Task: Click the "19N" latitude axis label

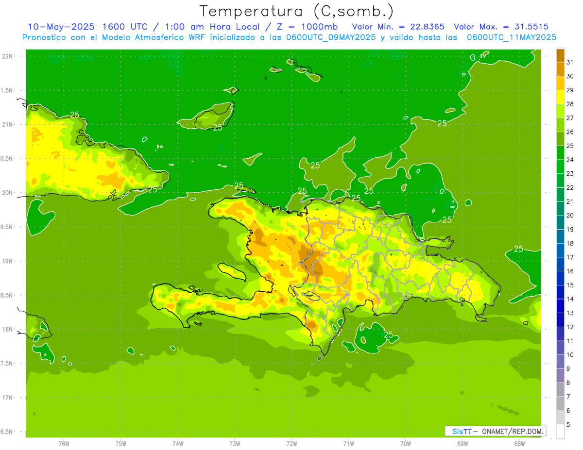Action: (8, 261)
